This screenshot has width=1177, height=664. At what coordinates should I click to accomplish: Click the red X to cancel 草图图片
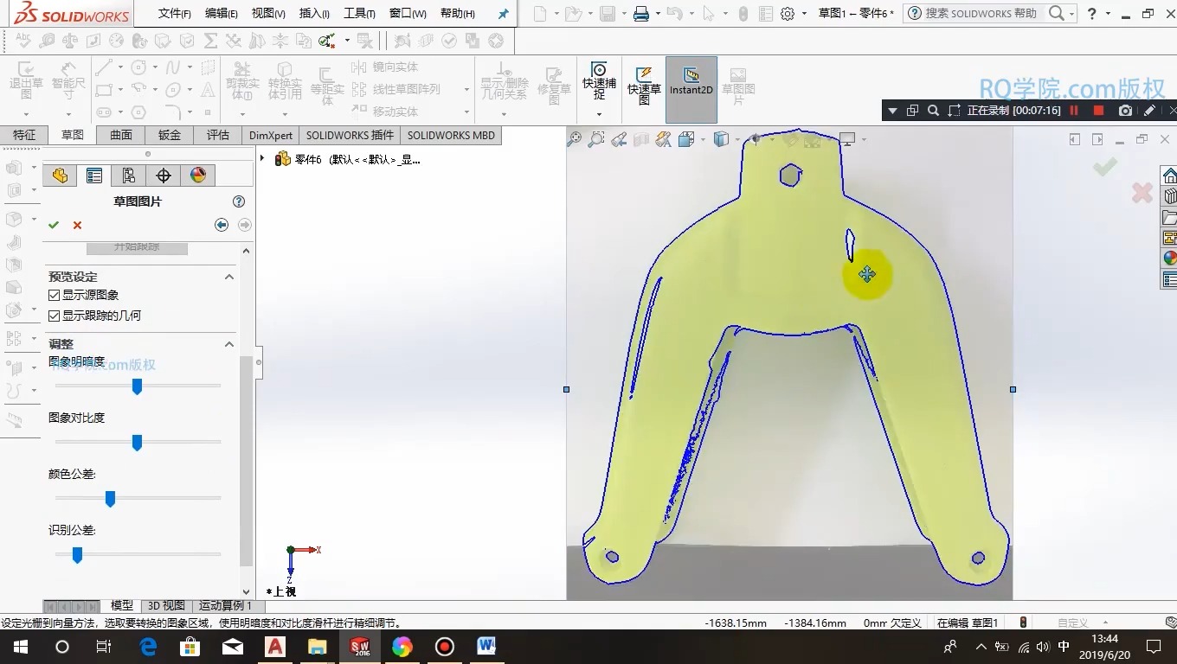pos(75,224)
